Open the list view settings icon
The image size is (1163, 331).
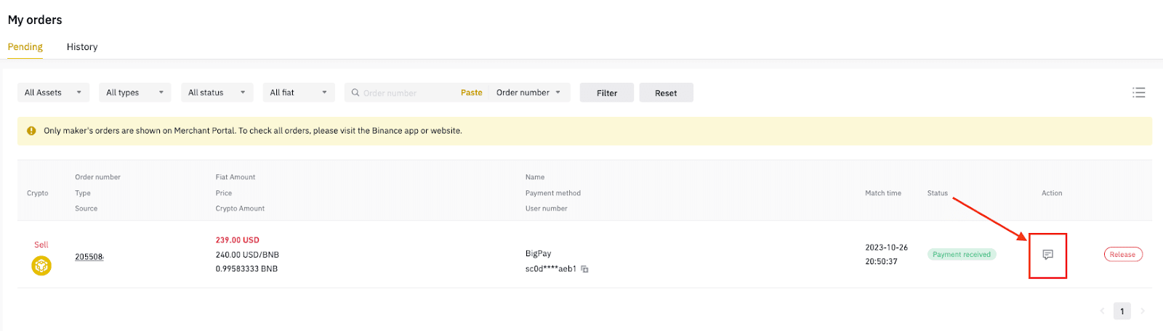click(1139, 92)
